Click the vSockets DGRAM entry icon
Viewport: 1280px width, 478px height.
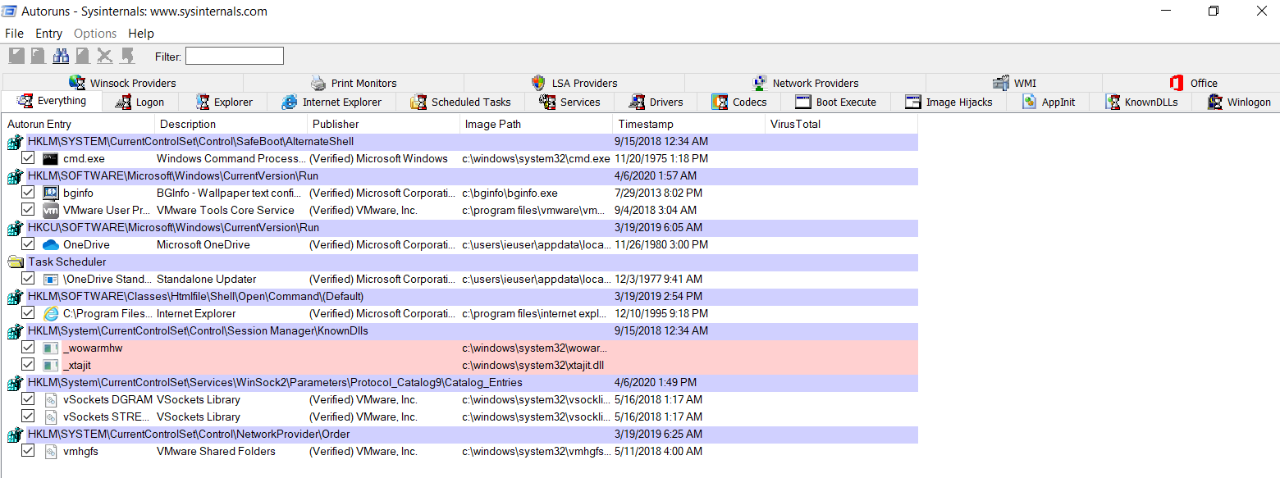click(51, 399)
